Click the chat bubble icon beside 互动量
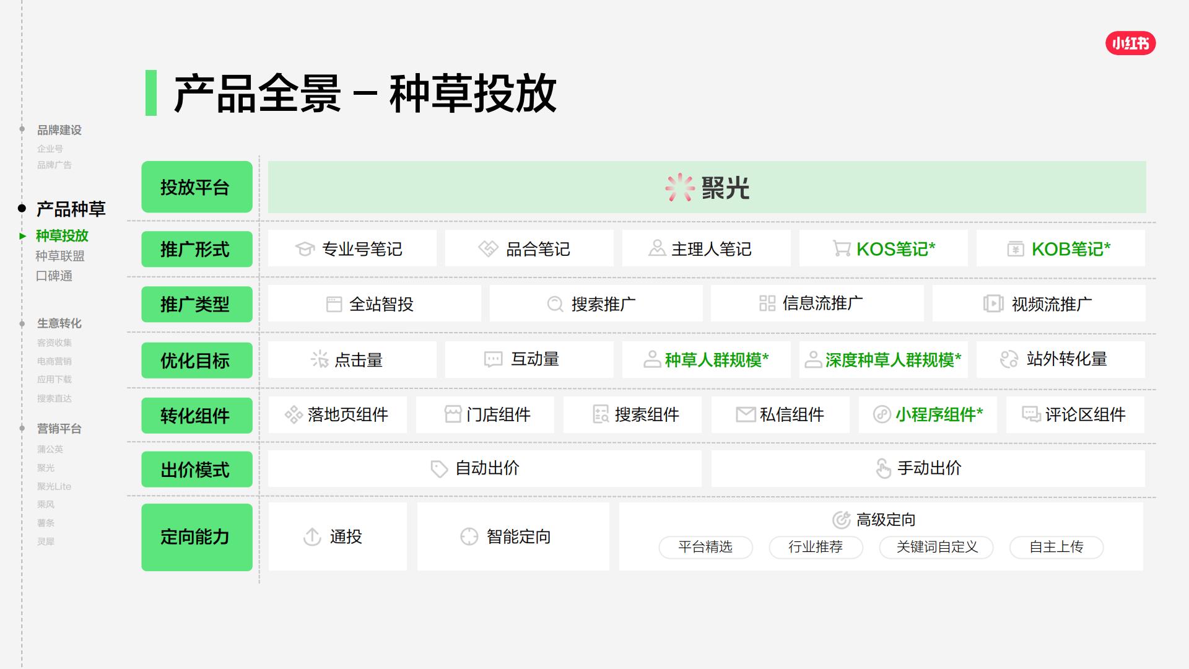 tap(493, 359)
